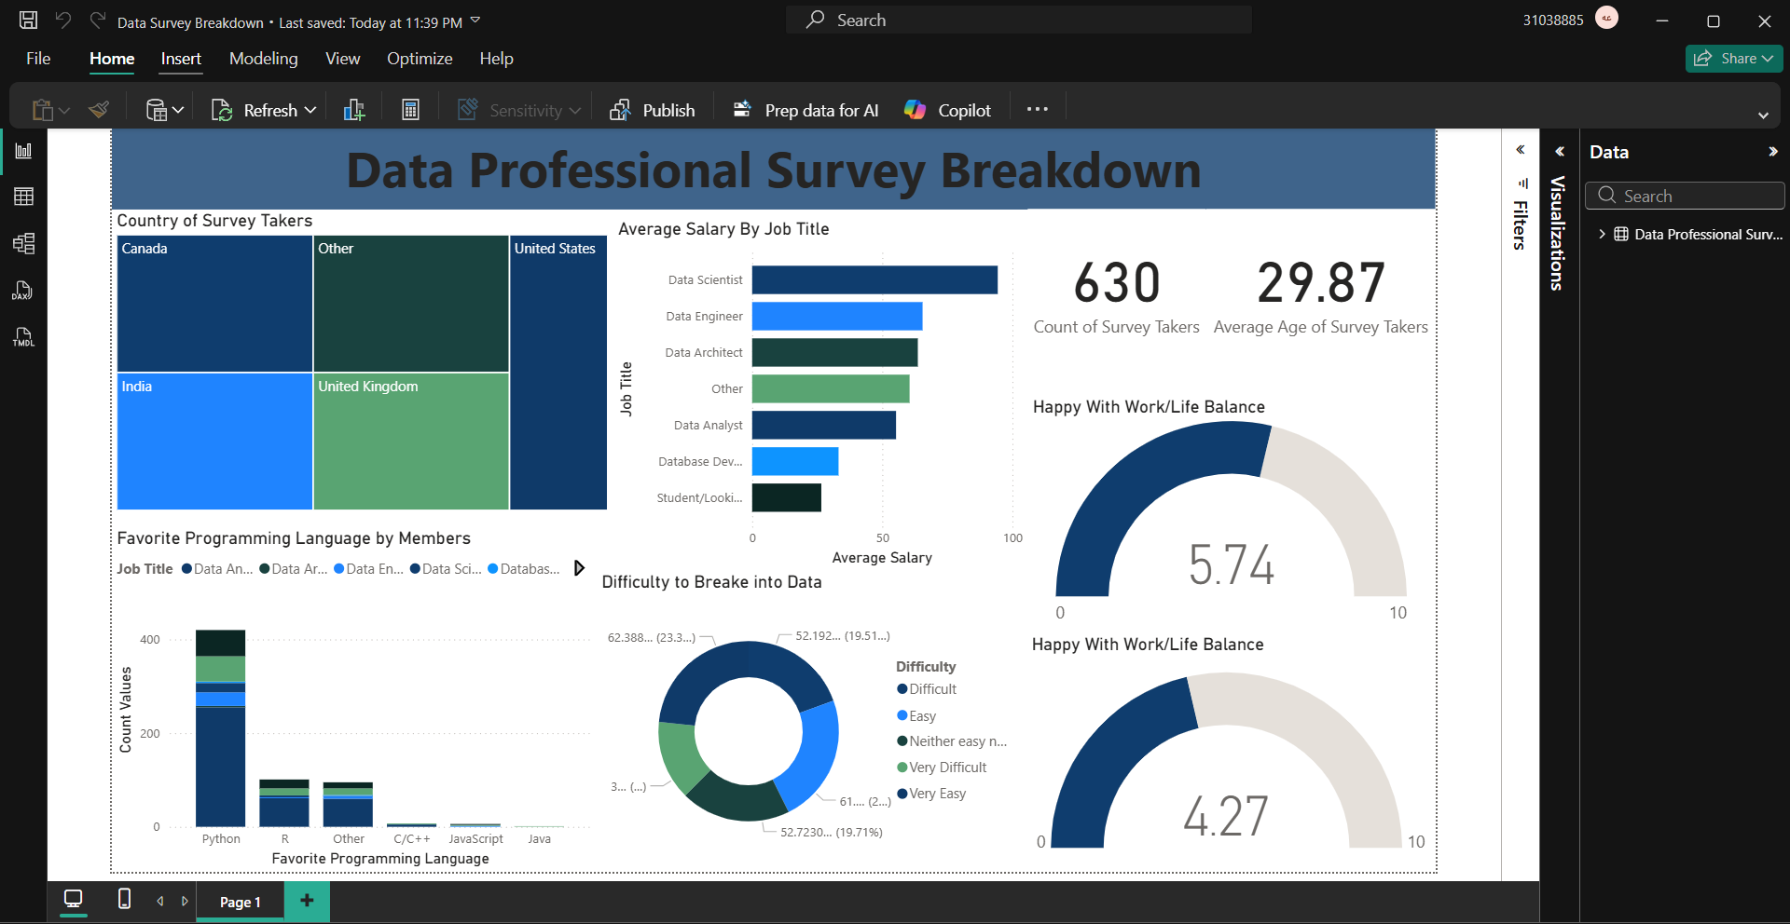The image size is (1790, 924).
Task: Switch to desktop layout view
Action: [x=73, y=899]
